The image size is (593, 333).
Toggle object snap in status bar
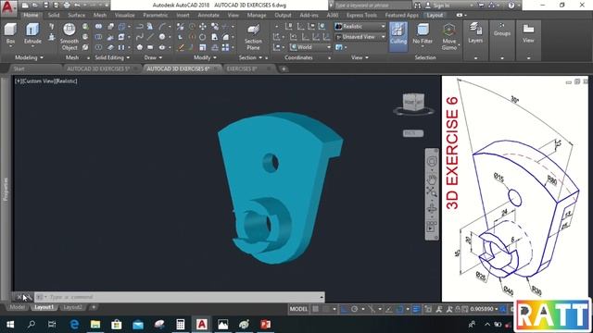(399, 309)
